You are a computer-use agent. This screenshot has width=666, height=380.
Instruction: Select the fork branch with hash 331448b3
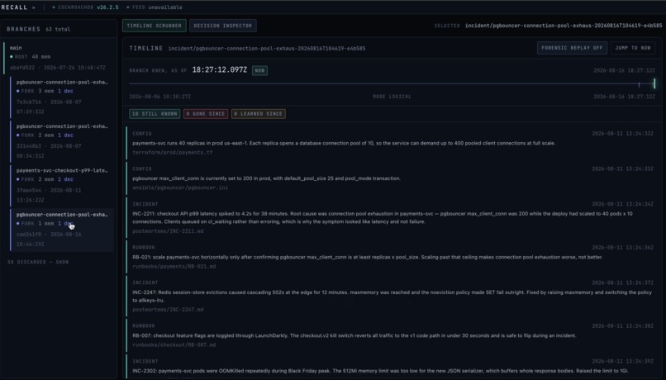62,141
